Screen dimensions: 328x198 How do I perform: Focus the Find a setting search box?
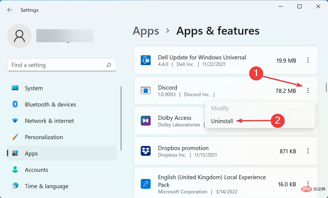point(61,65)
